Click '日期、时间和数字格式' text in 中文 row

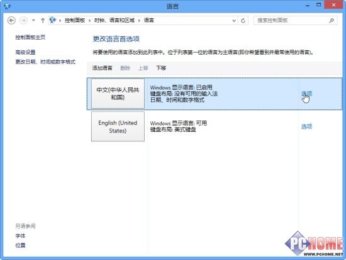coord(177,100)
